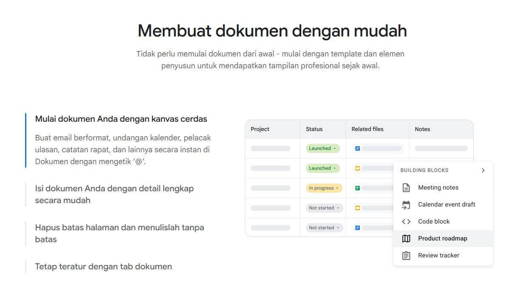Click the Calendar event draft icon
The height and width of the screenshot is (299, 523).
click(406, 204)
